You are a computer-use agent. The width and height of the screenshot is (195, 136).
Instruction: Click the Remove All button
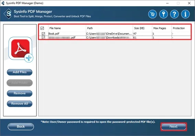pyautogui.click(x=20, y=104)
